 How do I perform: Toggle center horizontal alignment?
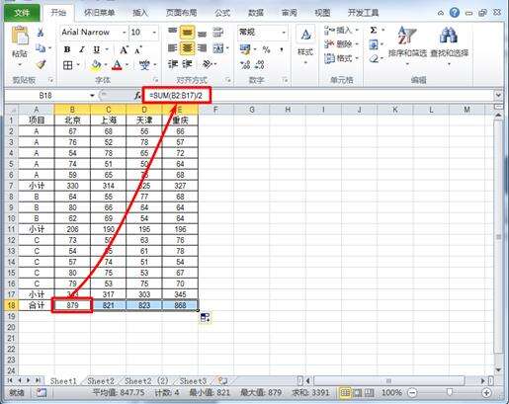187,48
